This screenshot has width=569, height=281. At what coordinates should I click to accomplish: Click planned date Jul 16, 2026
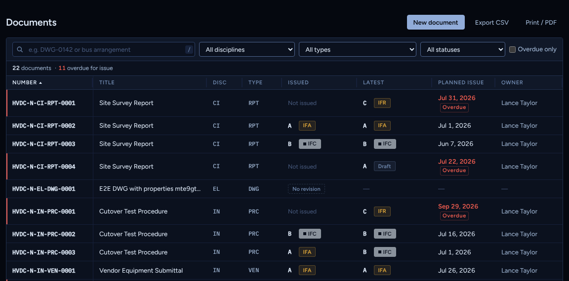[456, 234]
